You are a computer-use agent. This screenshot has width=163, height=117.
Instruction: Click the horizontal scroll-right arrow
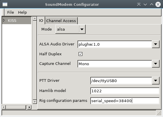point(29,107)
